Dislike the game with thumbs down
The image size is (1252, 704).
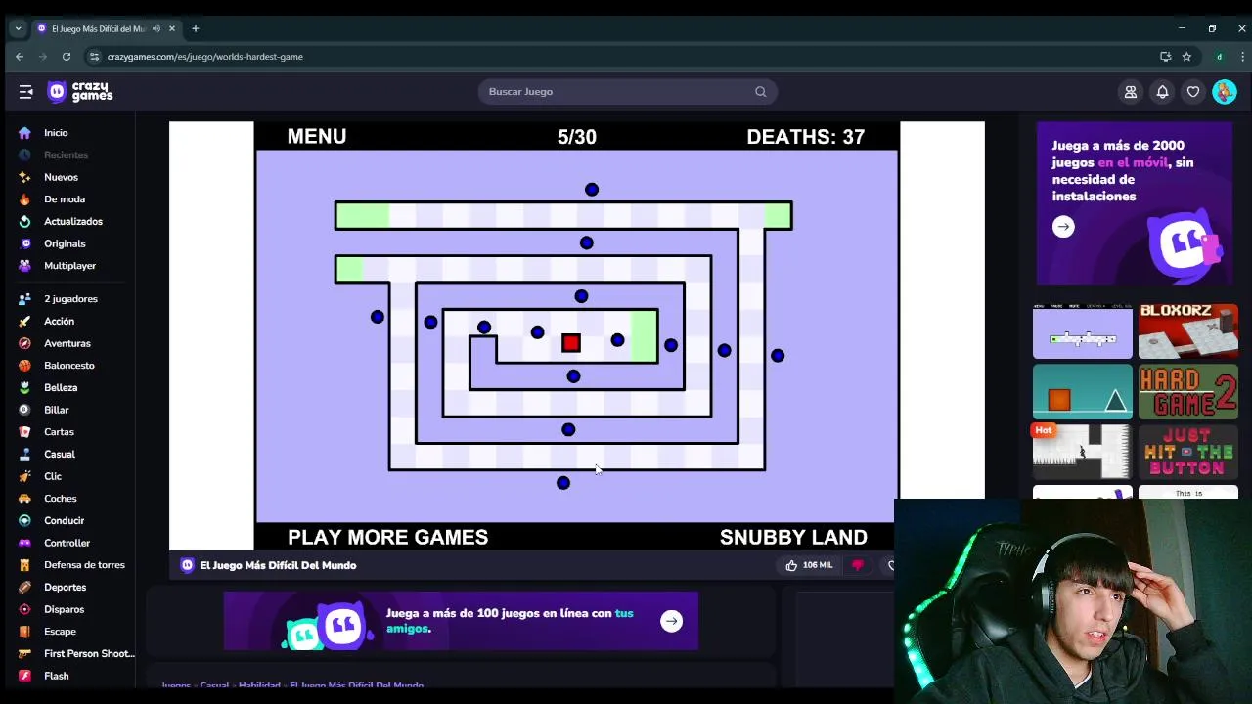click(x=858, y=565)
